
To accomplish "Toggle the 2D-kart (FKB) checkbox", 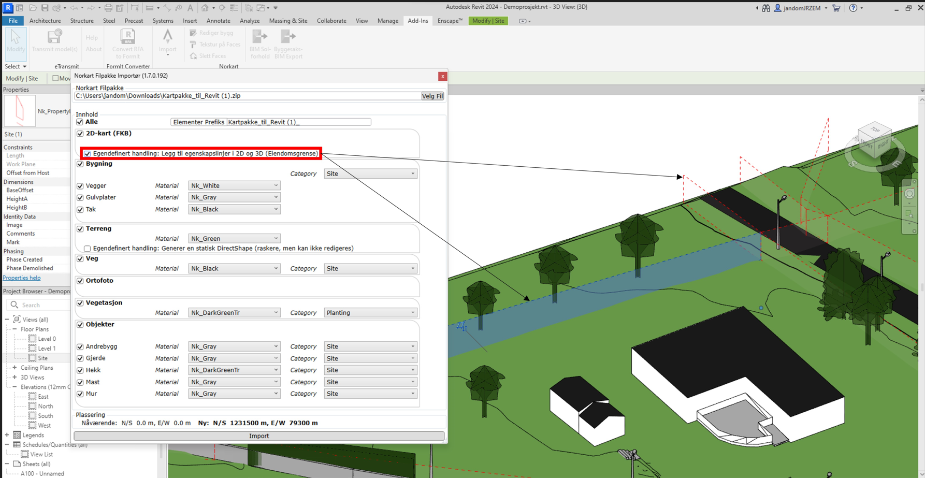I will 80,133.
